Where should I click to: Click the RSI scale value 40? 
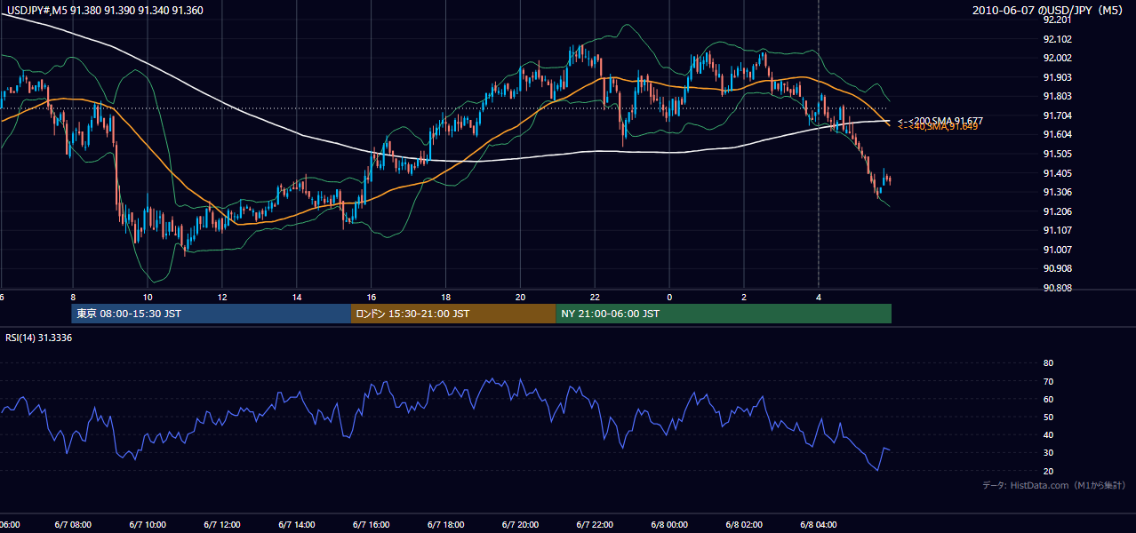1048,434
